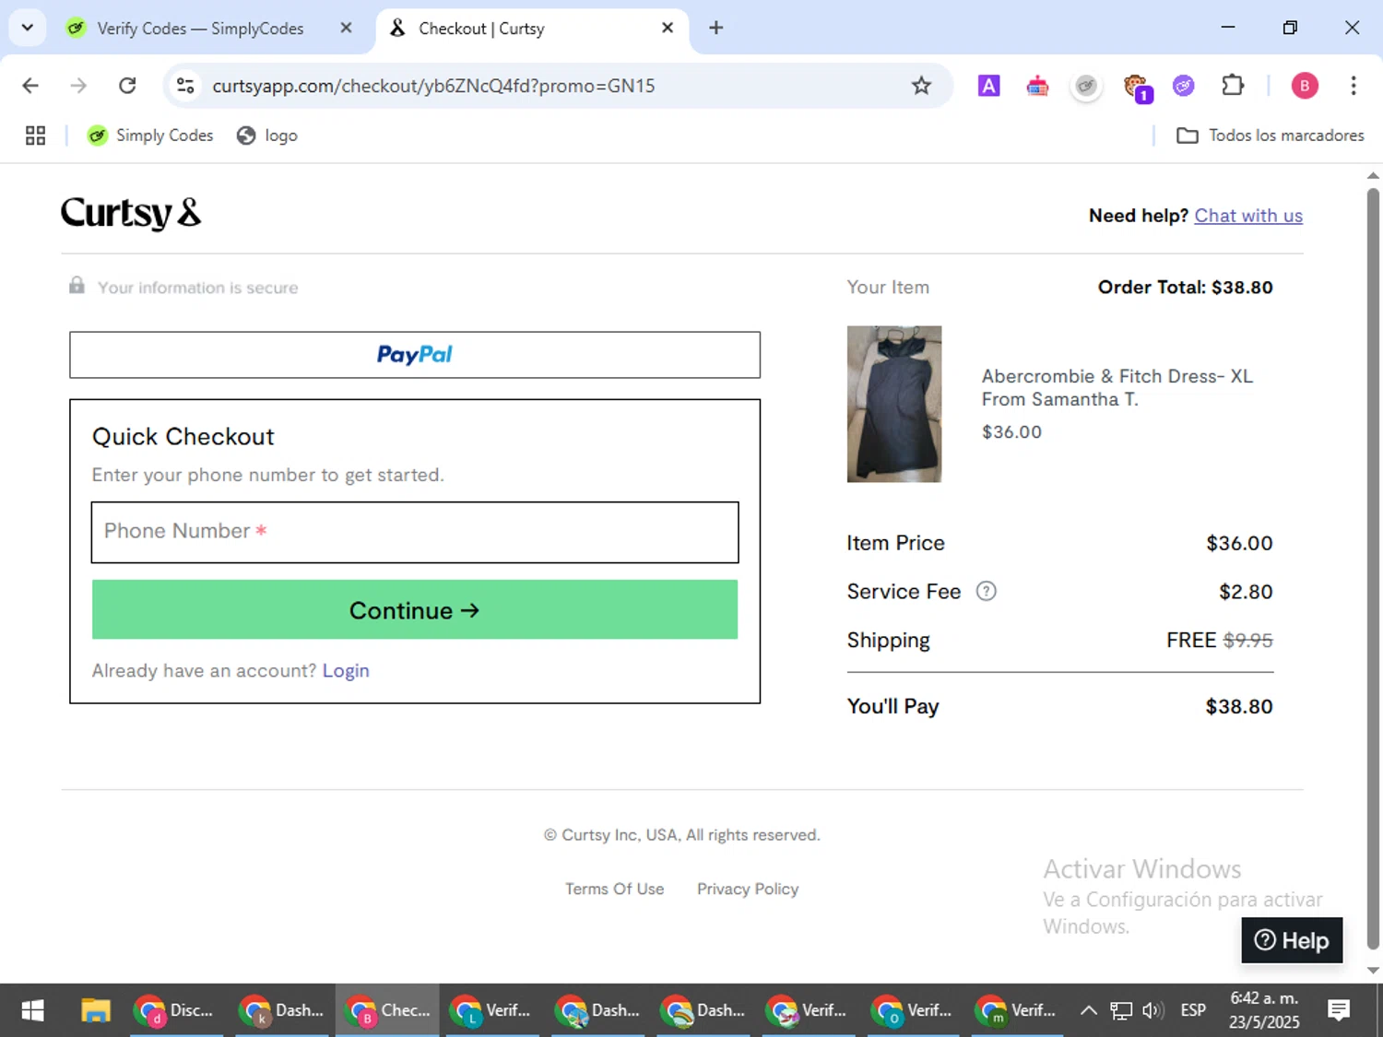Close the Checkout Curtsy tab
This screenshot has height=1037, width=1383.
668,28
